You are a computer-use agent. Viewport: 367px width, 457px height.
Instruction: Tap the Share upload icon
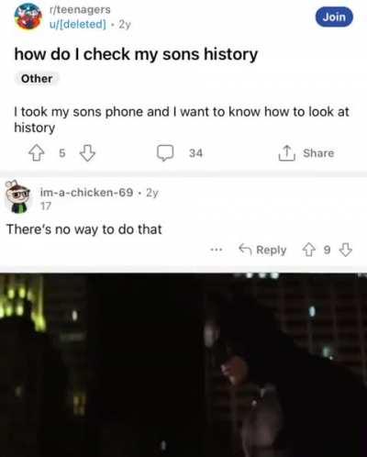pos(286,152)
